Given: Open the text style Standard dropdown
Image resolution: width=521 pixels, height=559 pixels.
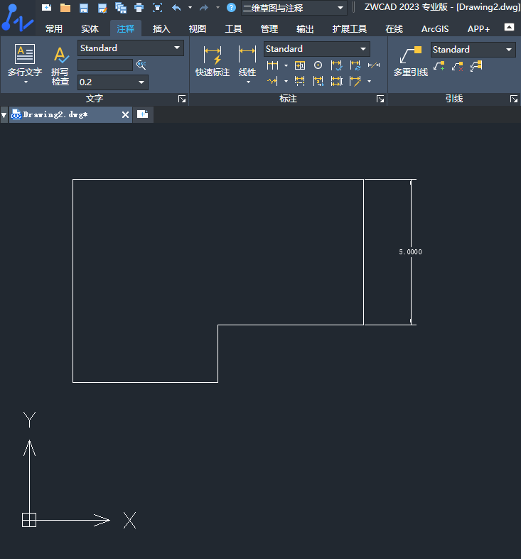Looking at the screenshot, I should (x=131, y=48).
